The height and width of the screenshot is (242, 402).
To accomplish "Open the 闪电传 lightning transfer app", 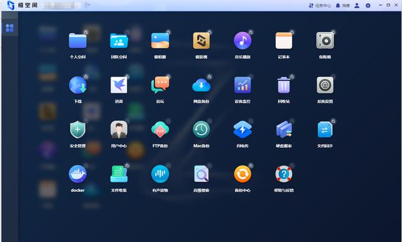I will 242,129.
